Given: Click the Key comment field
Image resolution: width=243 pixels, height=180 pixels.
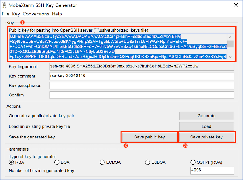Looking at the screenshot, I should tap(142, 76).
